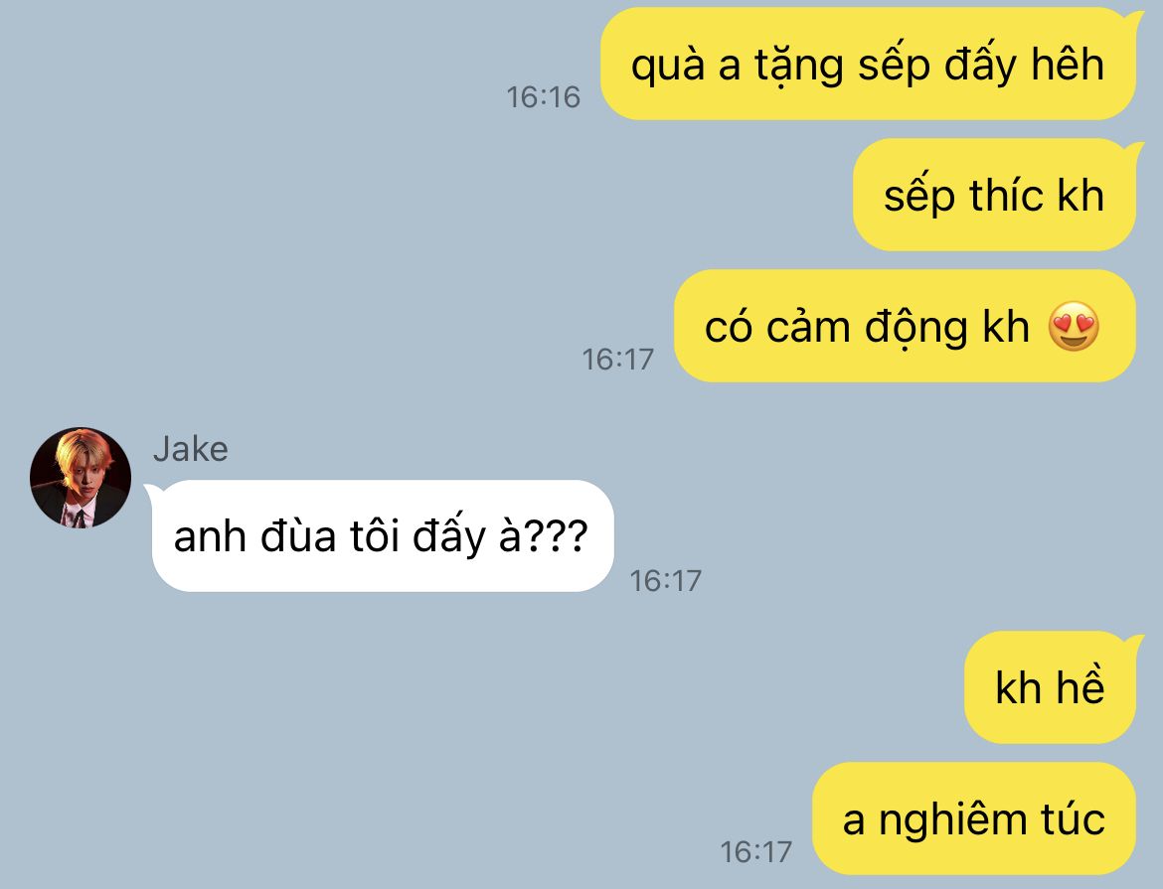Viewport: 1163px width, 889px height.
Task: Tap the message 'quà a tặng sếp đấy hêh'
Action: click(868, 64)
